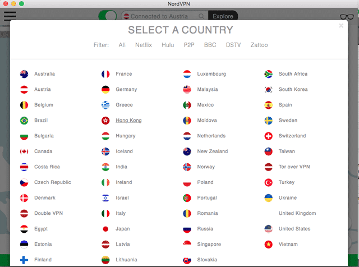
Task: Click the magnifier search icon
Action: [201, 16]
